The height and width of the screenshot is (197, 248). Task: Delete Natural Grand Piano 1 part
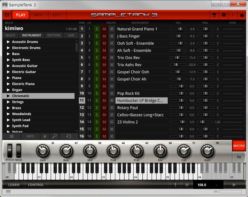112,29
